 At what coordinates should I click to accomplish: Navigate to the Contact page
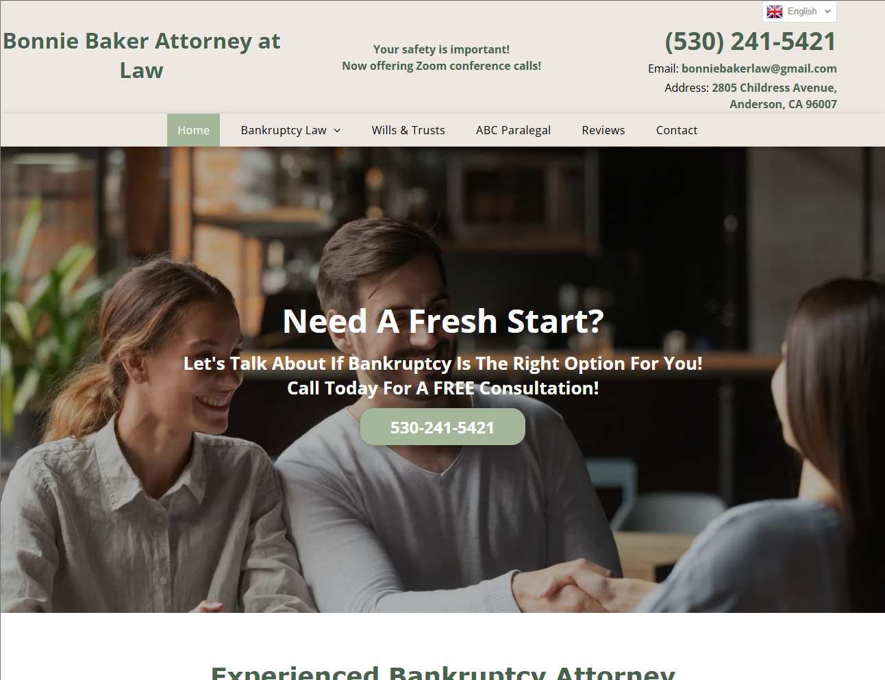click(676, 130)
